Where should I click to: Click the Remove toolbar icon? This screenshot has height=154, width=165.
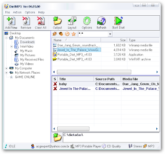click(26, 21)
